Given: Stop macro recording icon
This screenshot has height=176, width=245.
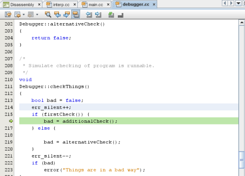Looking at the screenshot, I should (x=121, y=15).
